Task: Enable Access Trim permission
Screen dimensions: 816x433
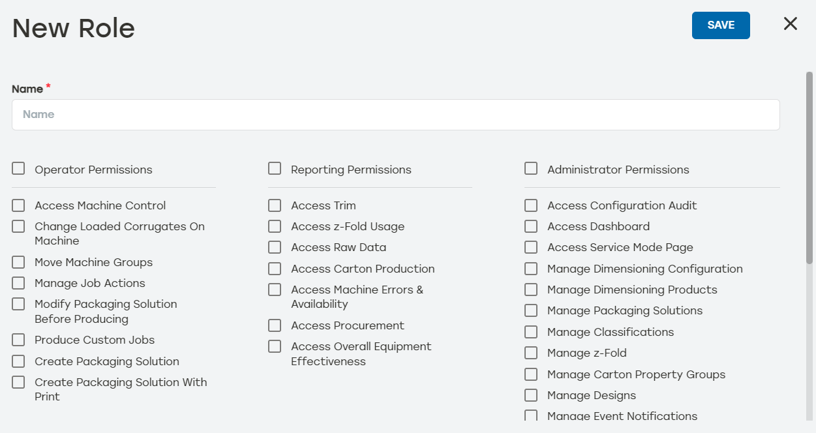Action: tap(275, 205)
